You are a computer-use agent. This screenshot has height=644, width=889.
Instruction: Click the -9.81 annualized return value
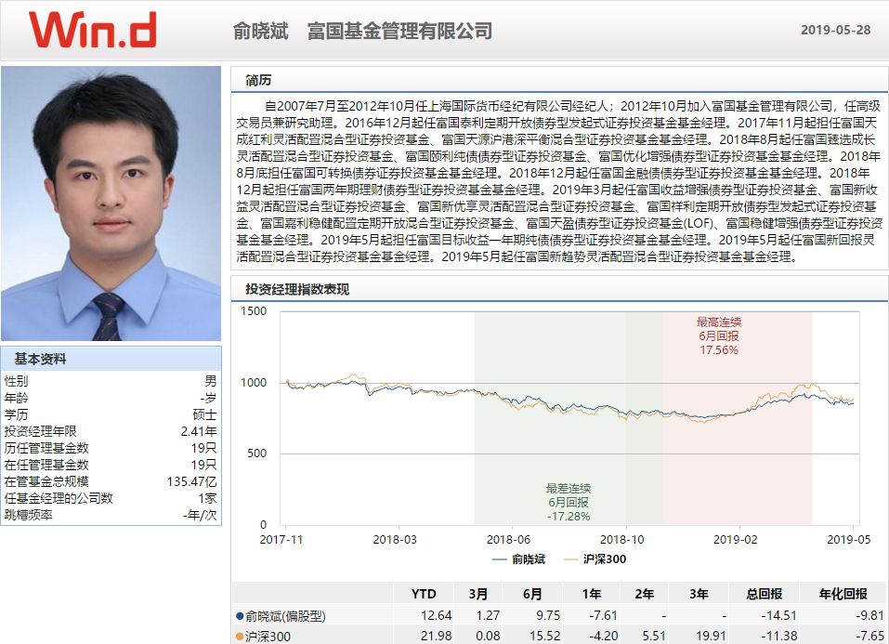coord(869,615)
